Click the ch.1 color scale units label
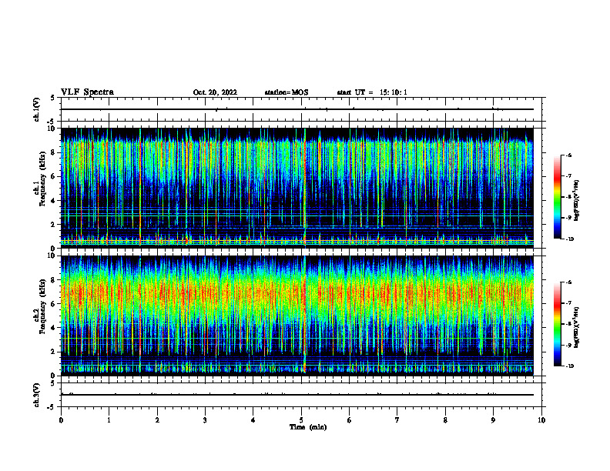This screenshot has height=471, width=610. click(578, 201)
